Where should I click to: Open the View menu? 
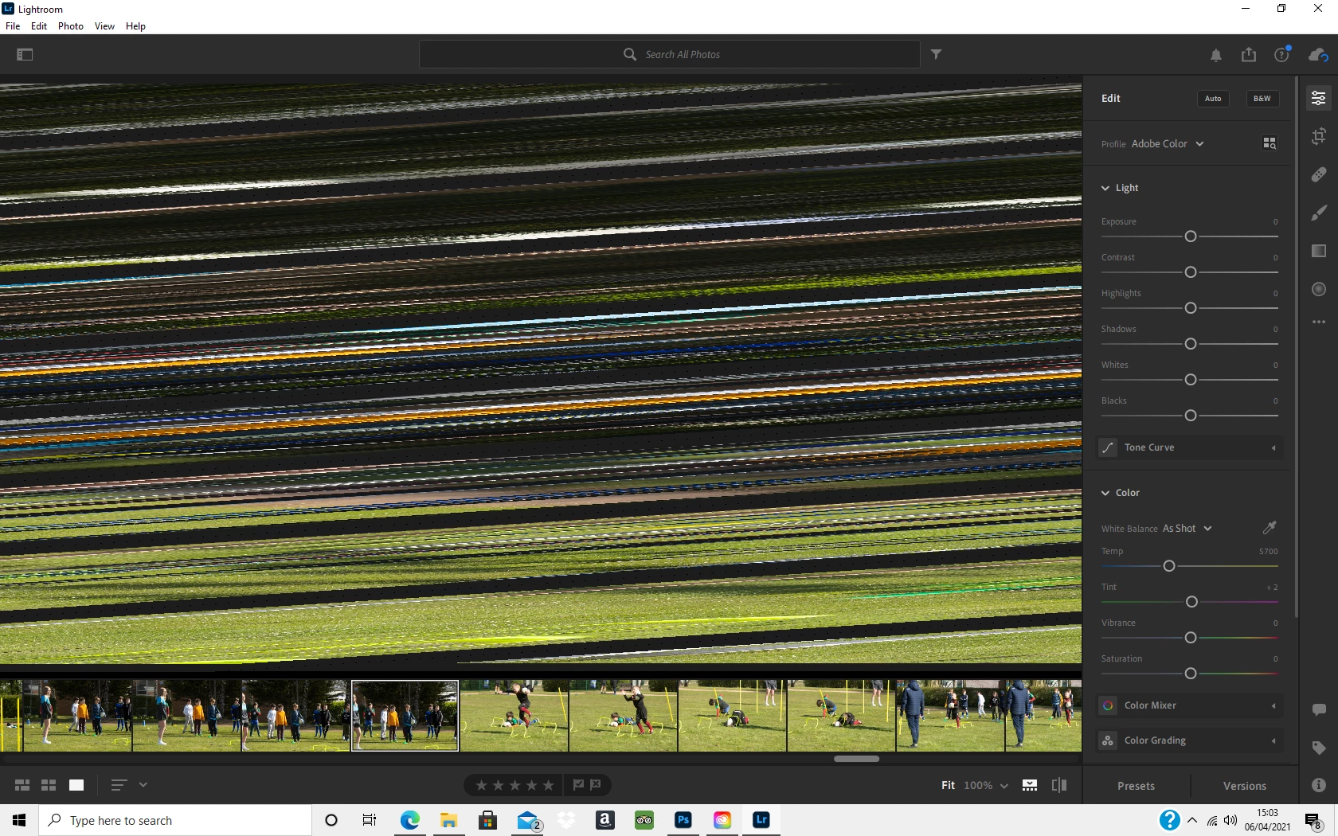[x=104, y=26]
